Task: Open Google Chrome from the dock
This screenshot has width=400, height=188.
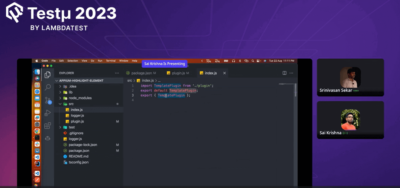Action: pos(37,131)
